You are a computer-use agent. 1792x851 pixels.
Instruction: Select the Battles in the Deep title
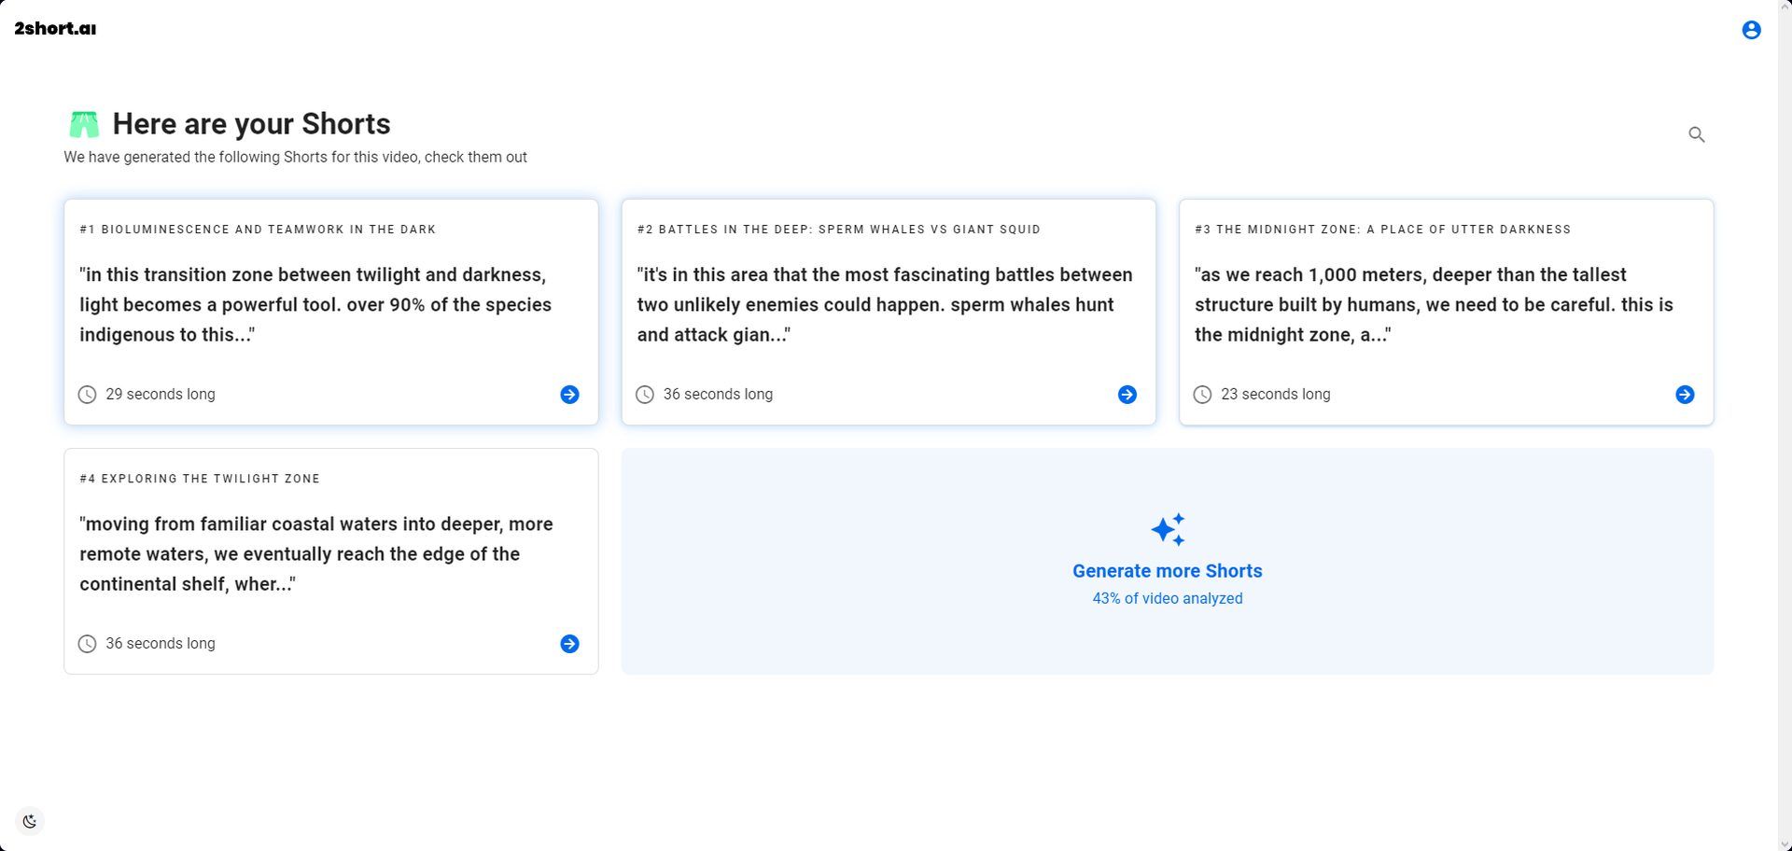point(839,230)
